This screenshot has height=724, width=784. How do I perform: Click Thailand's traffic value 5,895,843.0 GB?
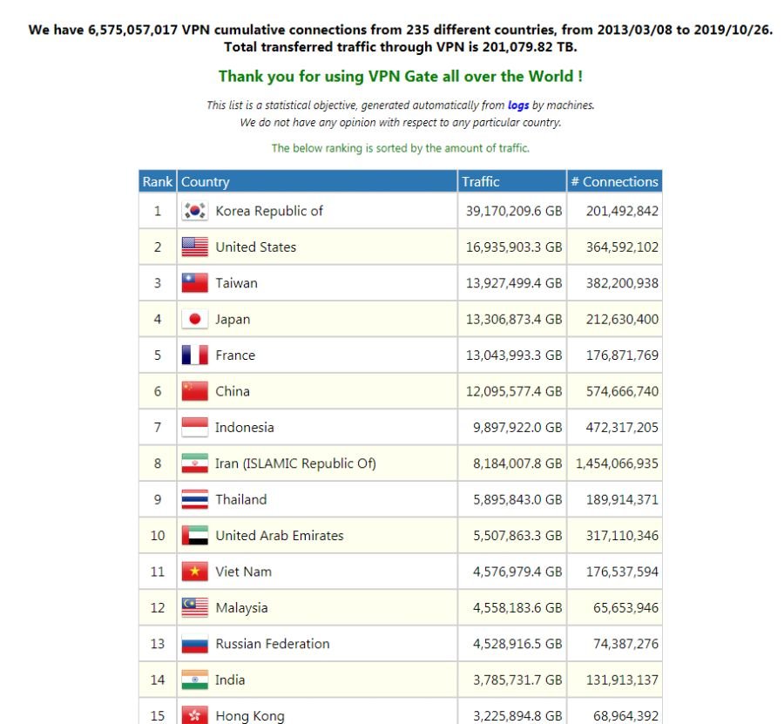(514, 500)
